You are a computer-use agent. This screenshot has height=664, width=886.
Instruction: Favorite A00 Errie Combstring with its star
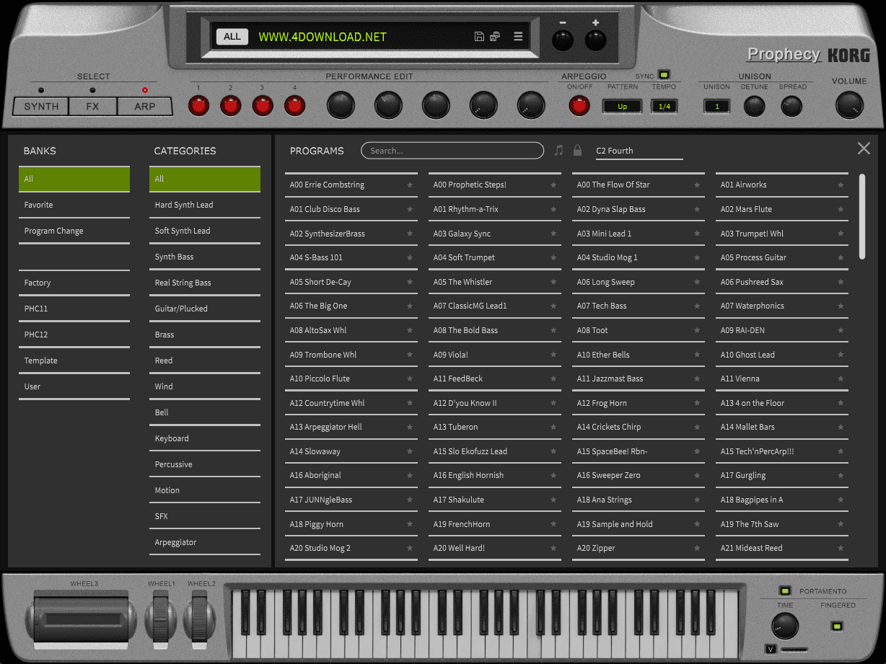(x=410, y=185)
